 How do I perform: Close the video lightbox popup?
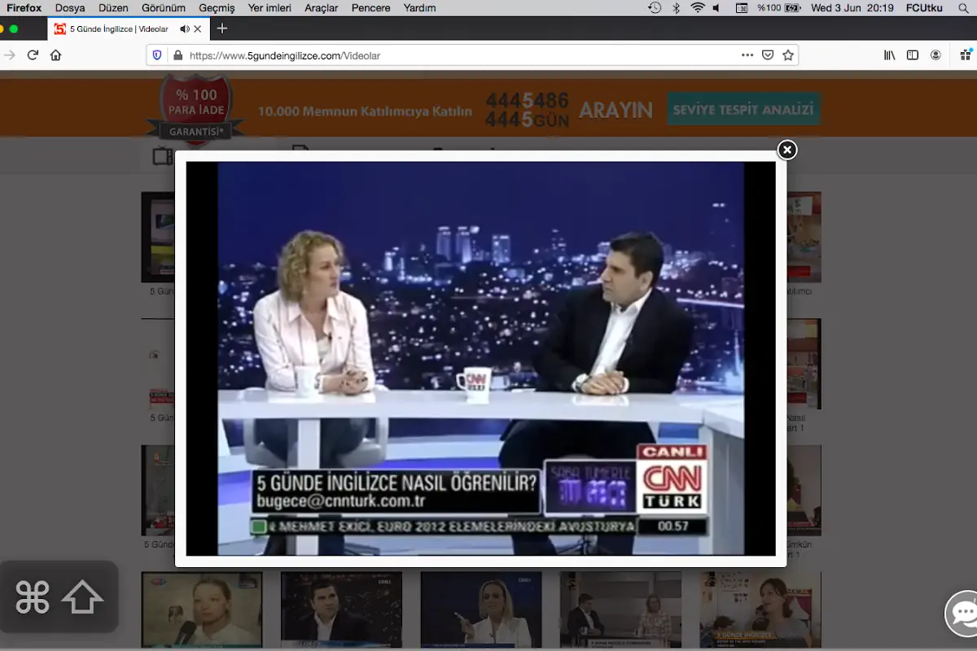point(786,150)
